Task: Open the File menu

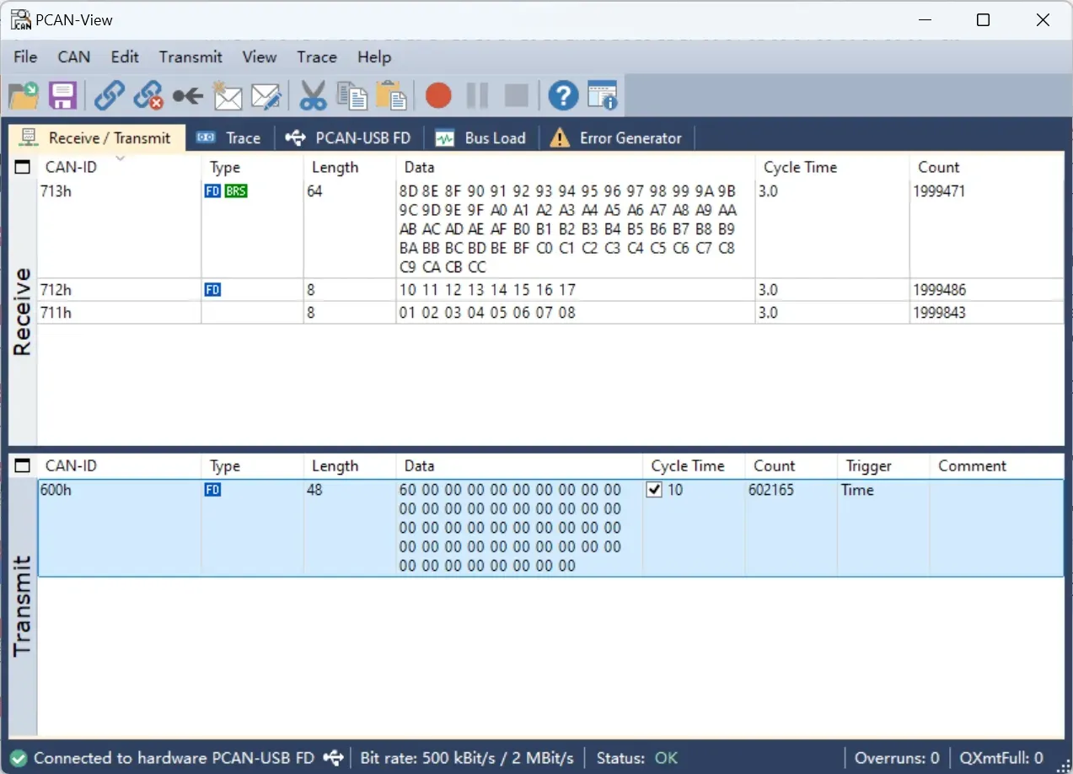Action: [25, 56]
